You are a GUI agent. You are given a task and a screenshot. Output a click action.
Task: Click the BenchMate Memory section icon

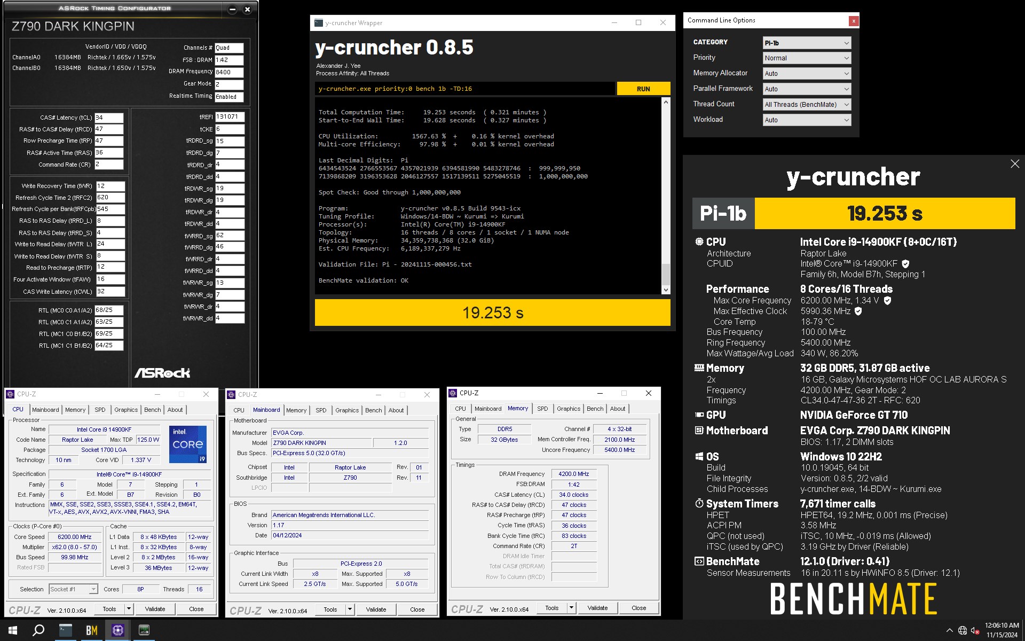click(x=699, y=368)
